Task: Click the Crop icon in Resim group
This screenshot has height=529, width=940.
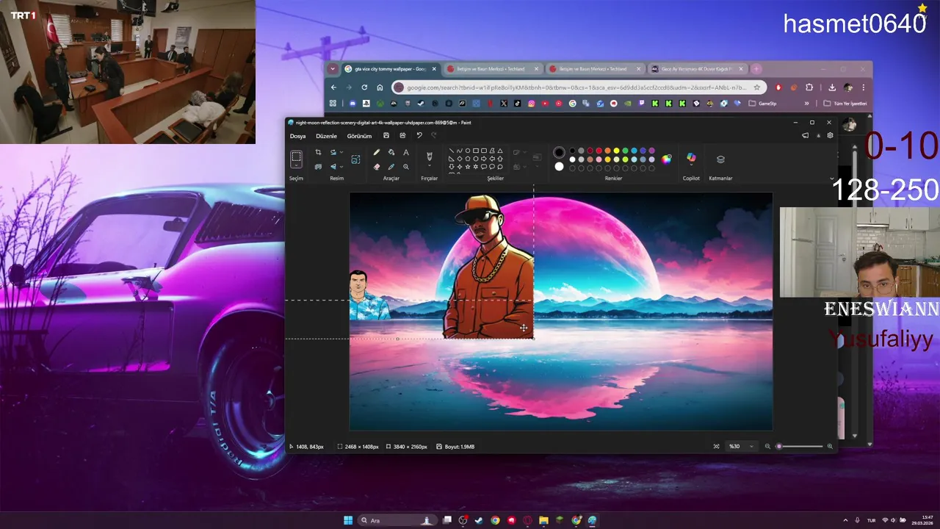Action: pos(318,152)
